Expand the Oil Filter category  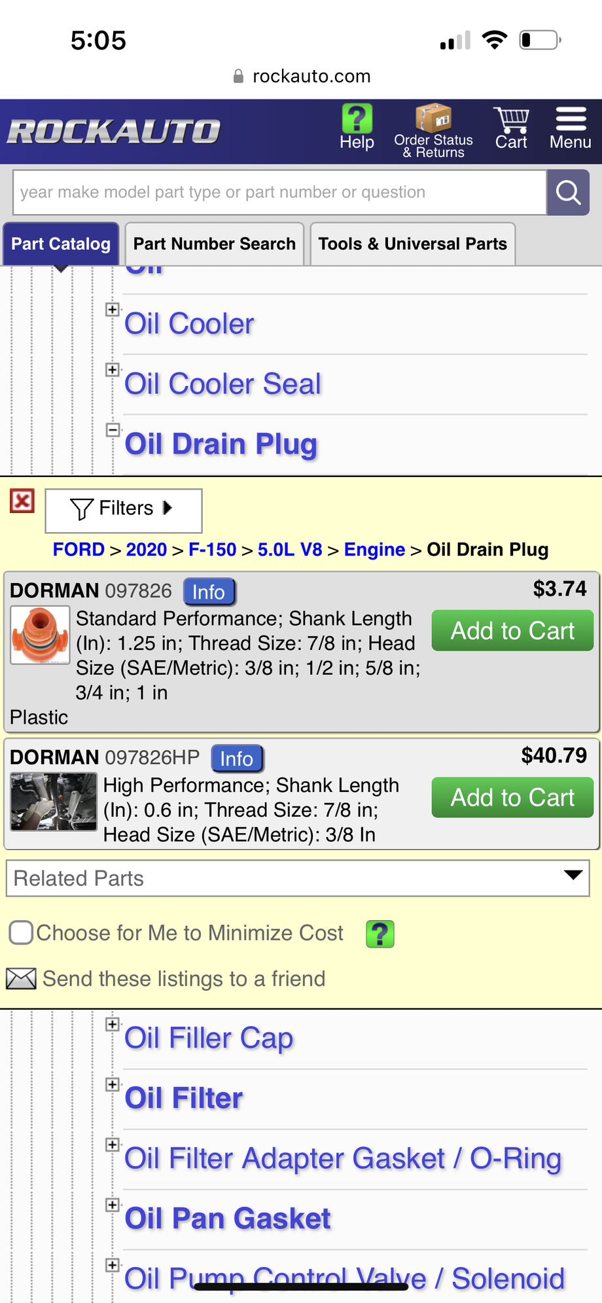[113, 1084]
